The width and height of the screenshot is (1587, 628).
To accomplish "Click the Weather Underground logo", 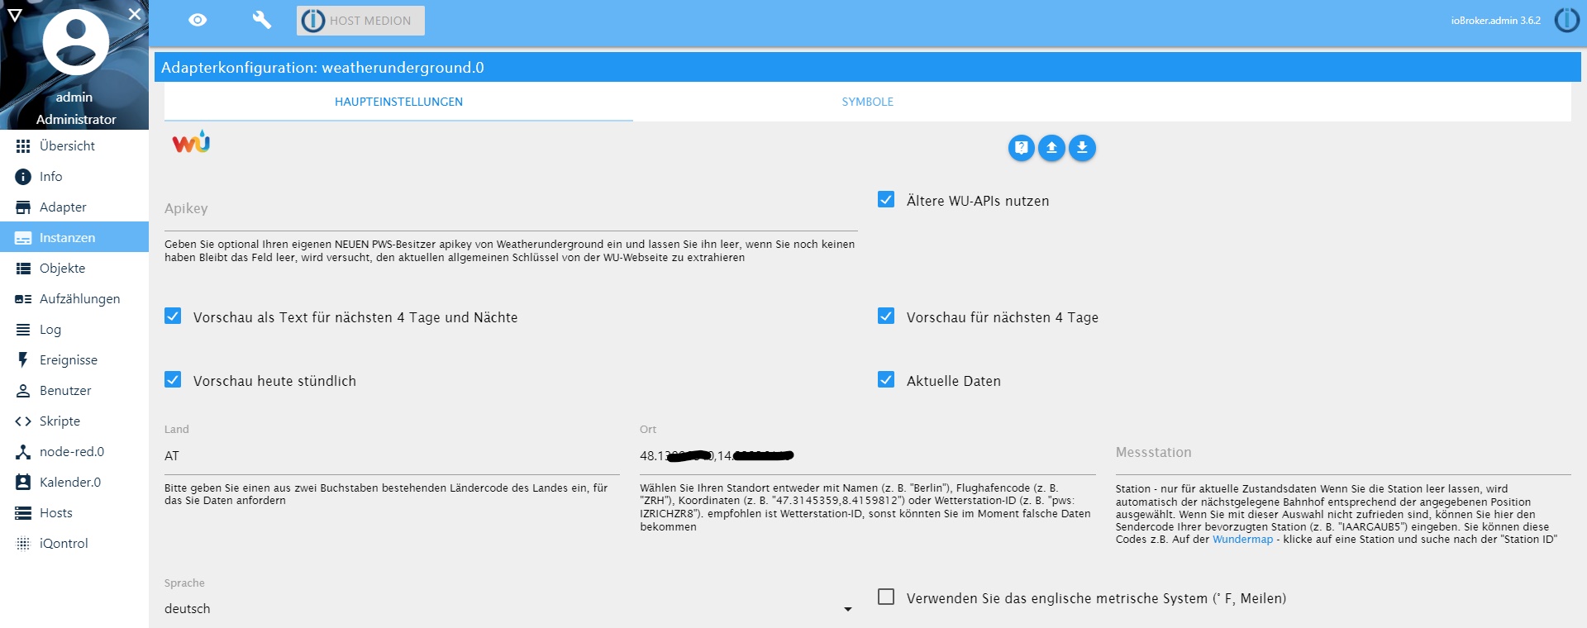I will pos(191,142).
